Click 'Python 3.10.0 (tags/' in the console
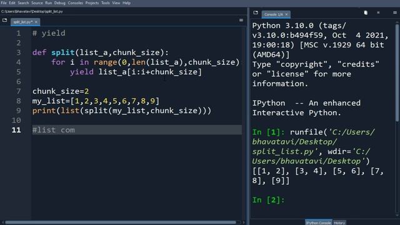This screenshot has height=225, width=400. tap(299, 26)
